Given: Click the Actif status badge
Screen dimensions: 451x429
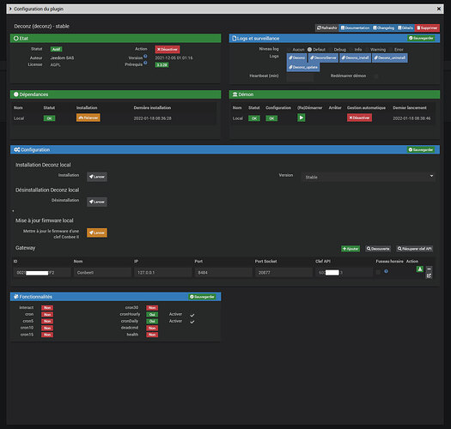Looking at the screenshot, I should (x=56, y=49).
